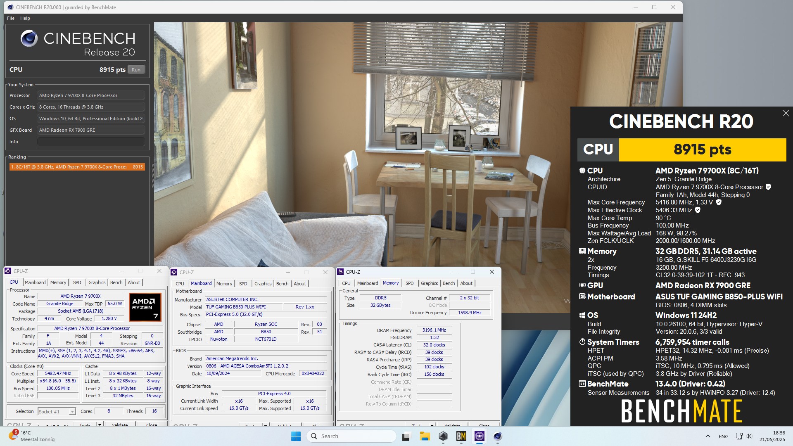This screenshot has height=446, width=793.
Task: Open File Explorer from the taskbar
Action: pos(425,436)
